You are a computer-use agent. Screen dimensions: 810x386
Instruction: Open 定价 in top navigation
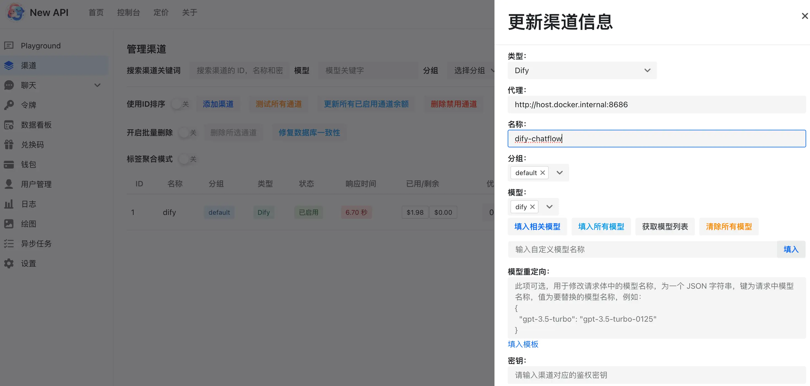coord(161,13)
